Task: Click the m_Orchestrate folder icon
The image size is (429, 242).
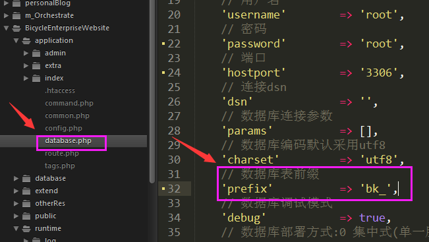Action: (16, 16)
